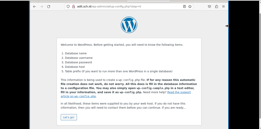Start setup with the Let's go! button

tap(69, 117)
